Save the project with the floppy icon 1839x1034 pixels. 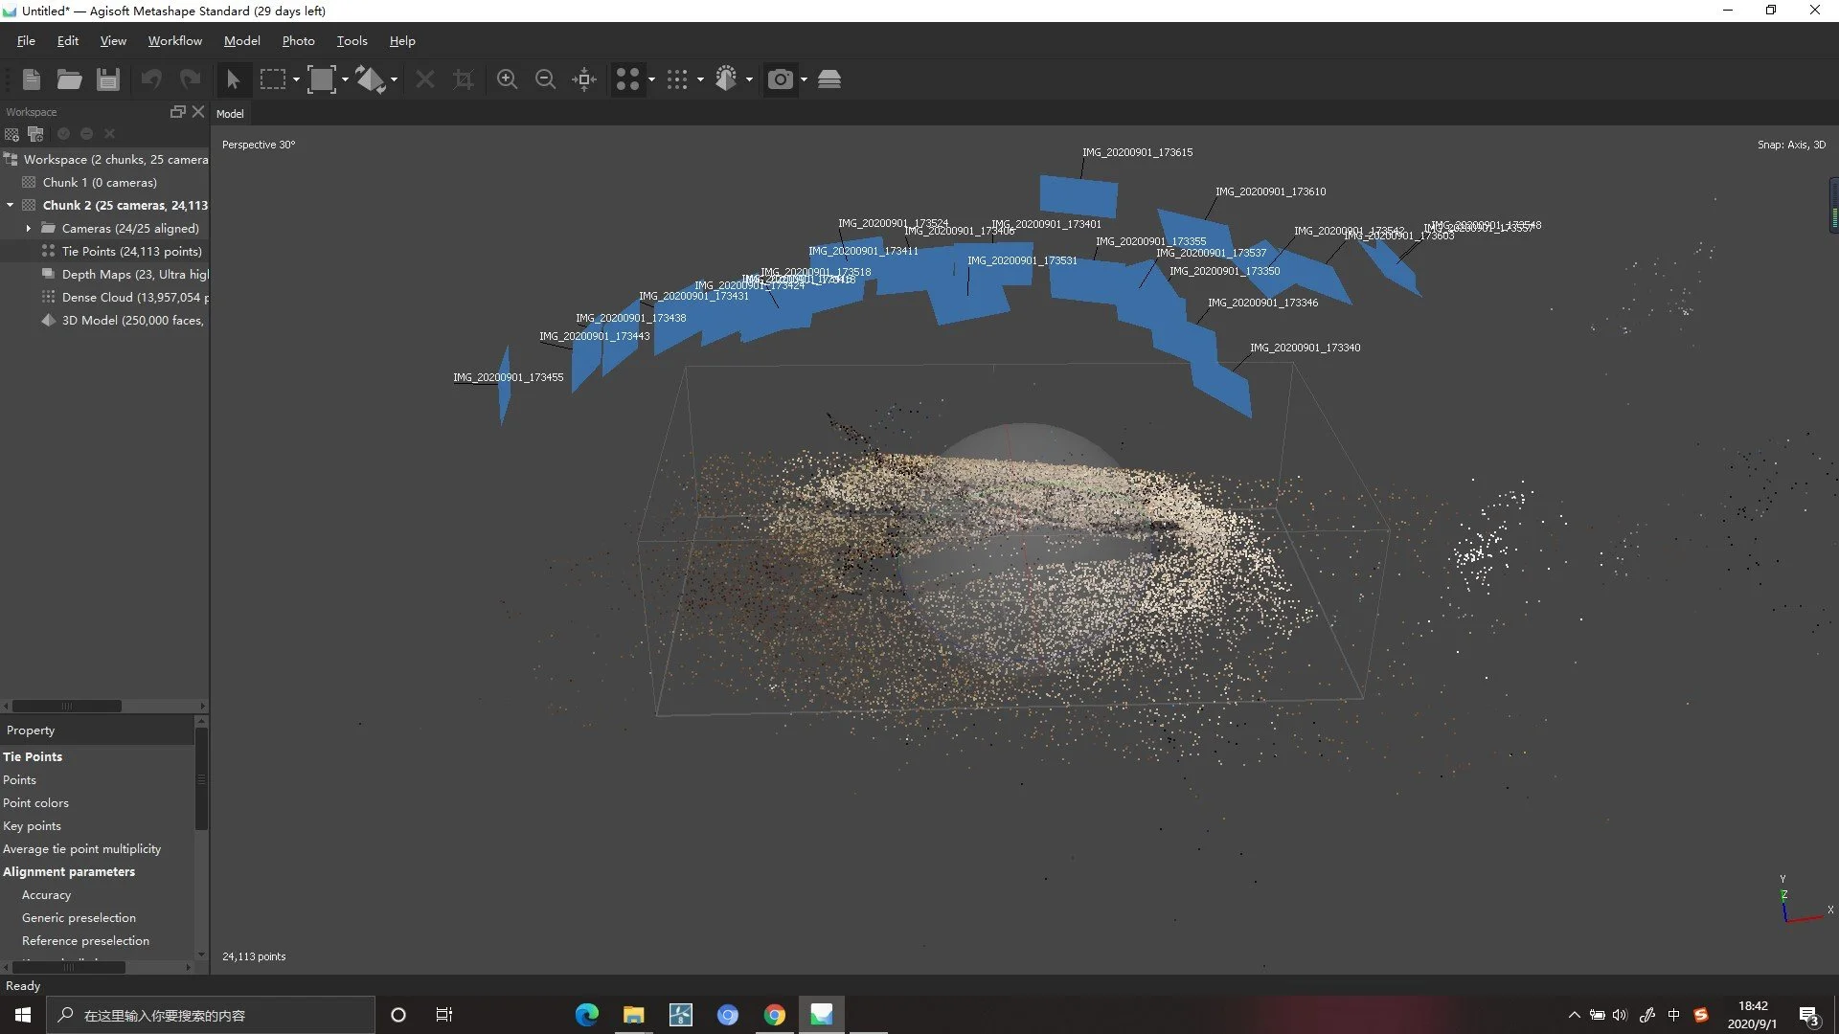pos(108,79)
